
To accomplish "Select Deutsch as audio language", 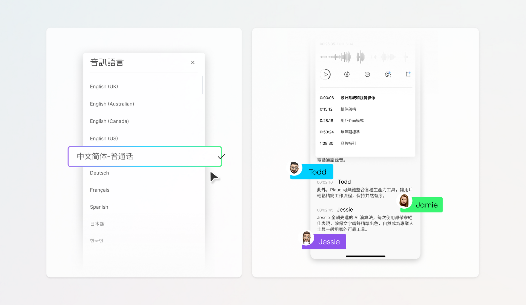I will click(x=99, y=173).
